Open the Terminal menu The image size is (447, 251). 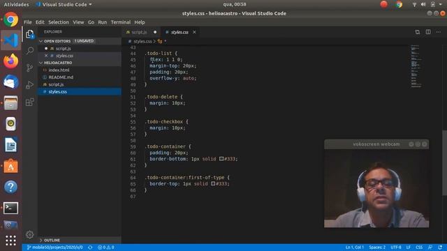click(x=121, y=22)
